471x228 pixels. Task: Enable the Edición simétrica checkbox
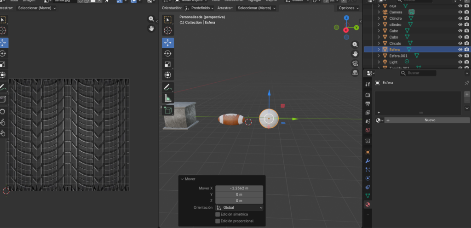click(x=218, y=214)
